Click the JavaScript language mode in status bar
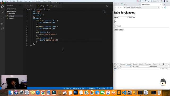The image size is (170, 96). pyautogui.click(x=92, y=88)
